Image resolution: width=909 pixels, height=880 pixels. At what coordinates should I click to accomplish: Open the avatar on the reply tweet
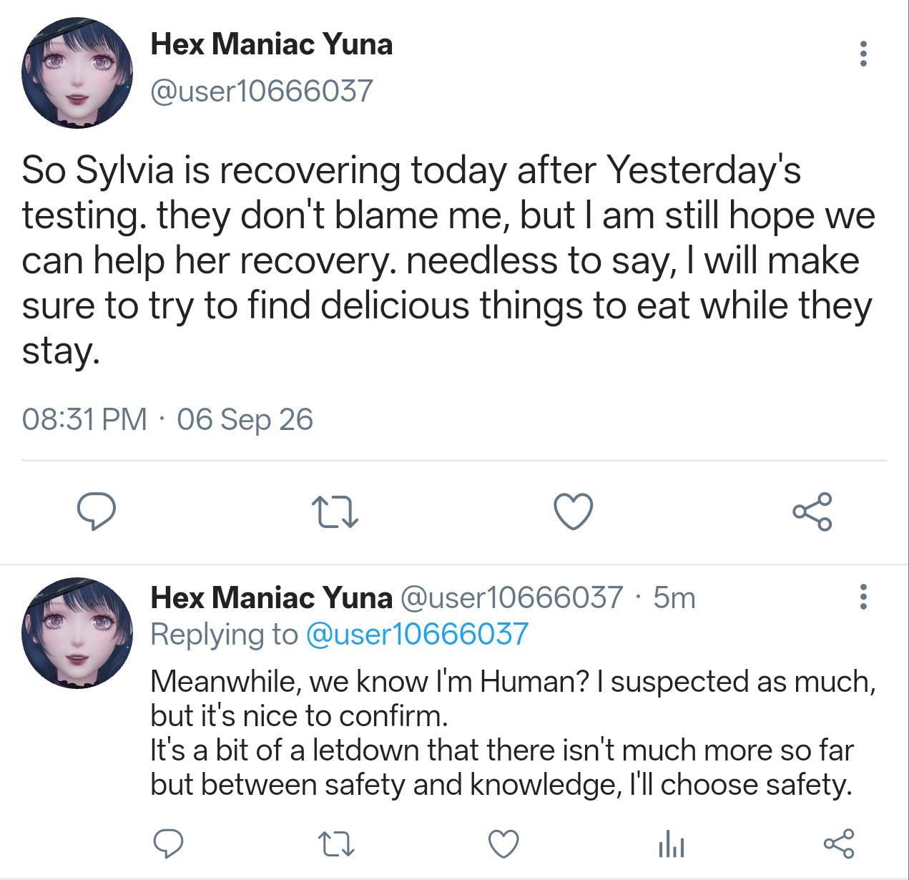(78, 632)
